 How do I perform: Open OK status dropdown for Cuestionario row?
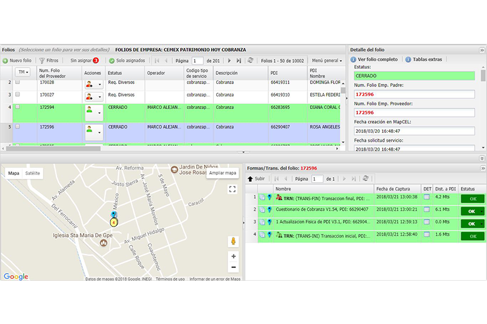coord(482,211)
